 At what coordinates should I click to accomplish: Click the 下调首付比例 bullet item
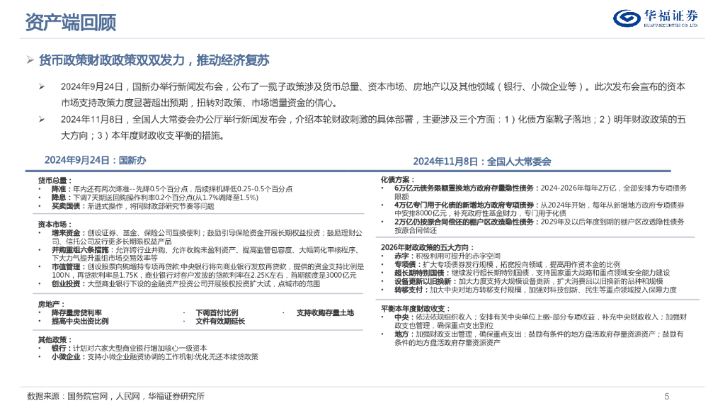point(217,312)
